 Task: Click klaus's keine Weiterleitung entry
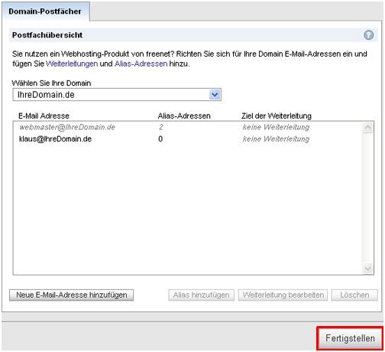click(276, 139)
